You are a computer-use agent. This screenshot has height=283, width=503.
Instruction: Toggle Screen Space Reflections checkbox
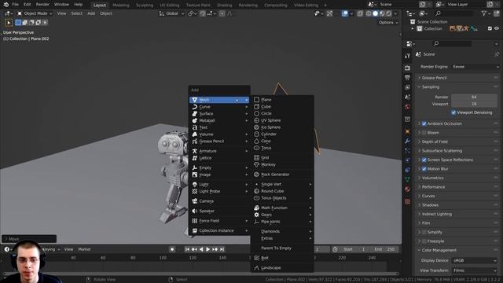click(424, 160)
